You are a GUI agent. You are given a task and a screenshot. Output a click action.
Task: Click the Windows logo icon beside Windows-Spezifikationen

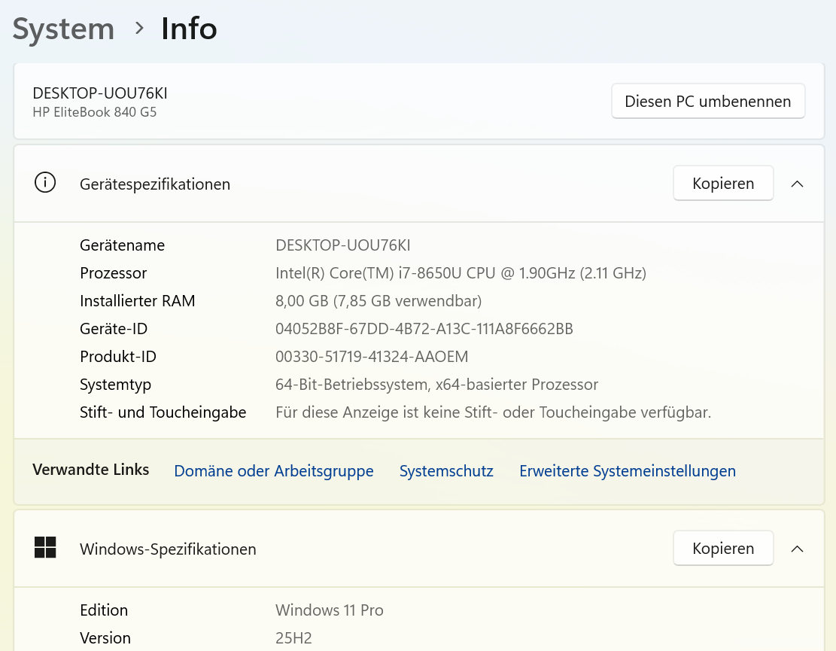click(x=45, y=548)
